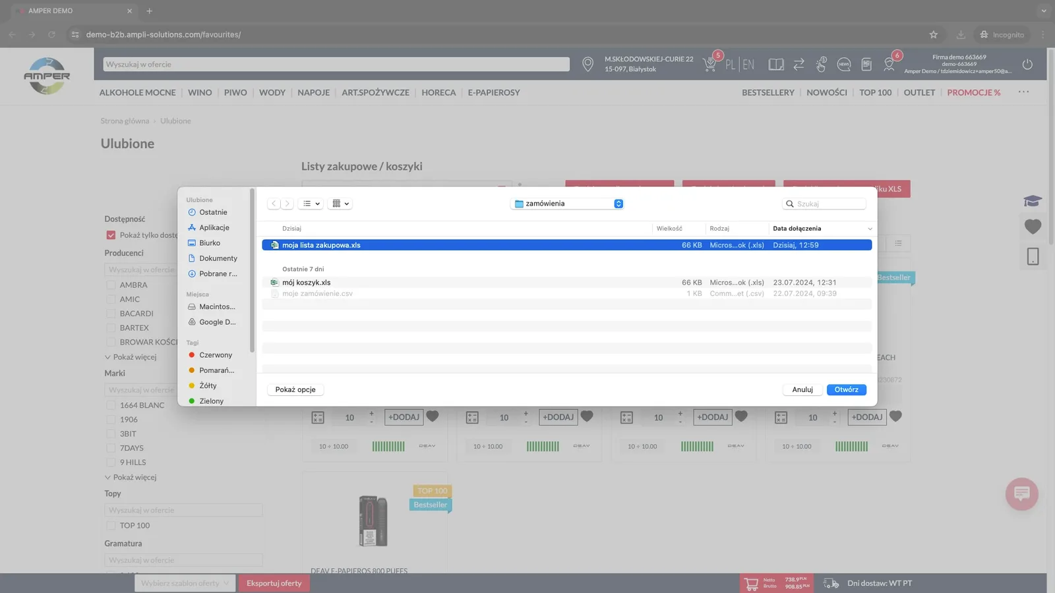Choose the Zielony green tag

pyautogui.click(x=211, y=401)
